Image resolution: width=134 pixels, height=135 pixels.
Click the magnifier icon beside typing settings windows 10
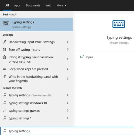[5, 103]
